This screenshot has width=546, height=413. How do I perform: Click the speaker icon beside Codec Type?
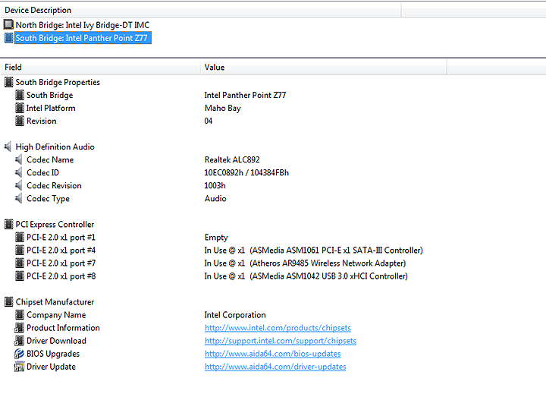pos(19,198)
